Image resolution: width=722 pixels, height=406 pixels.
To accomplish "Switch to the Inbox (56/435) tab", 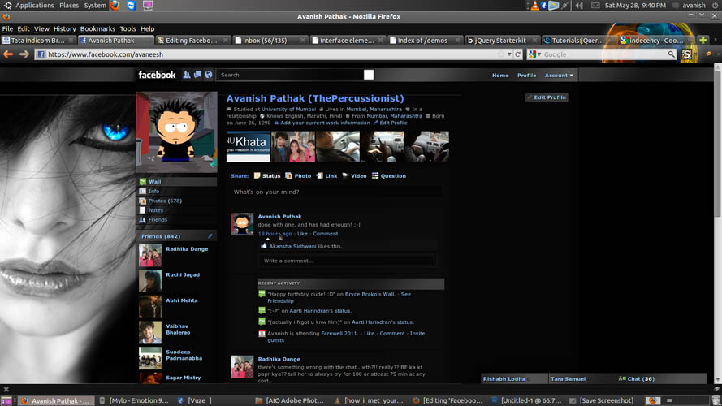I will point(270,41).
